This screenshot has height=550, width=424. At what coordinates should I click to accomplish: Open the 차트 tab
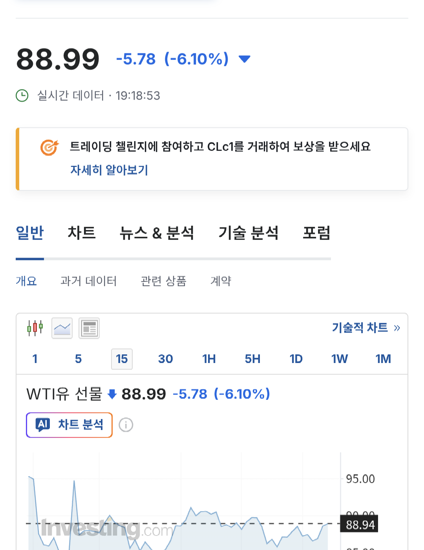[82, 232]
